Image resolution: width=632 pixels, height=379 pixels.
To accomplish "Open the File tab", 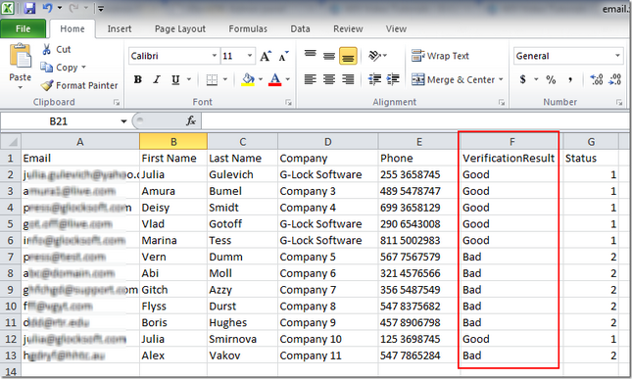I will click(23, 29).
